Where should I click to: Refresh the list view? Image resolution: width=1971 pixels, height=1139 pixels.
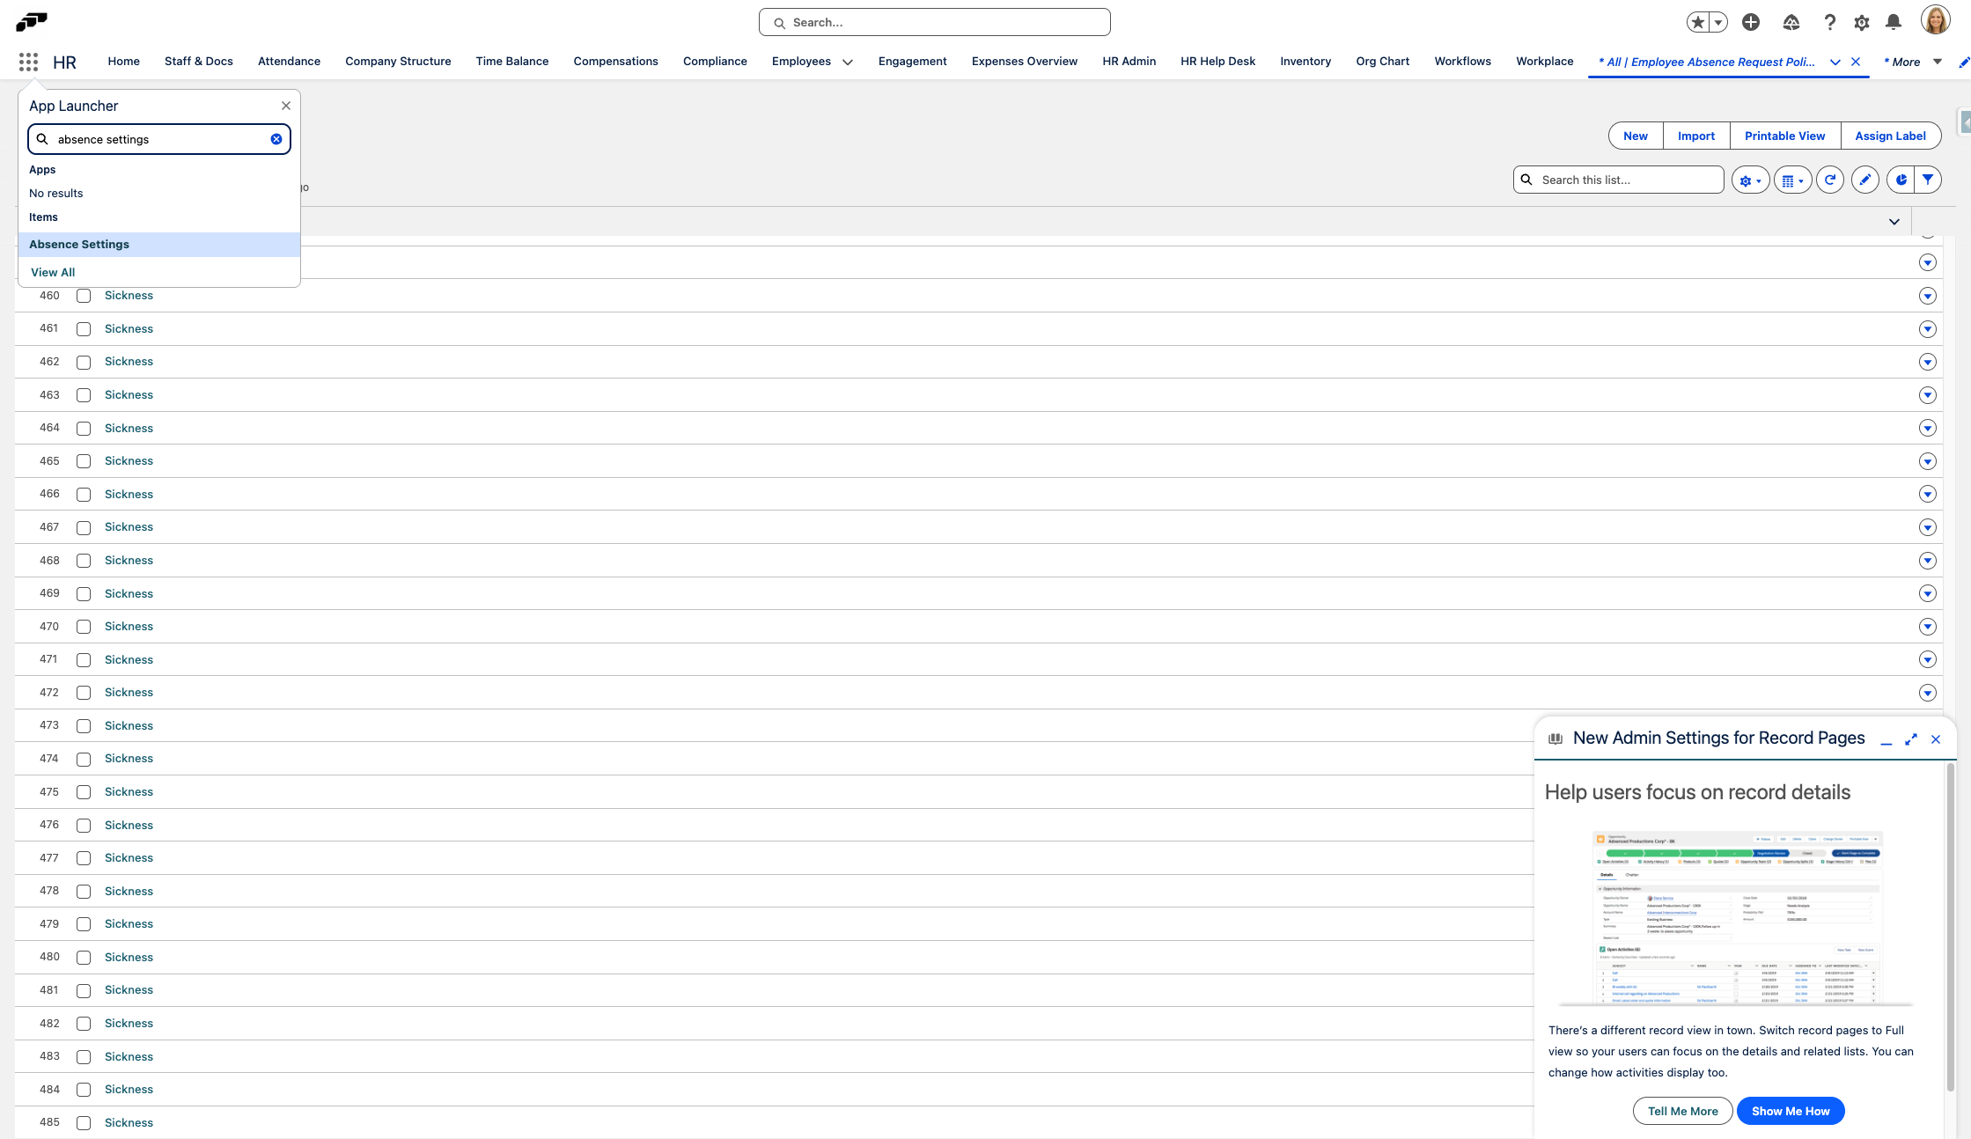1830,180
